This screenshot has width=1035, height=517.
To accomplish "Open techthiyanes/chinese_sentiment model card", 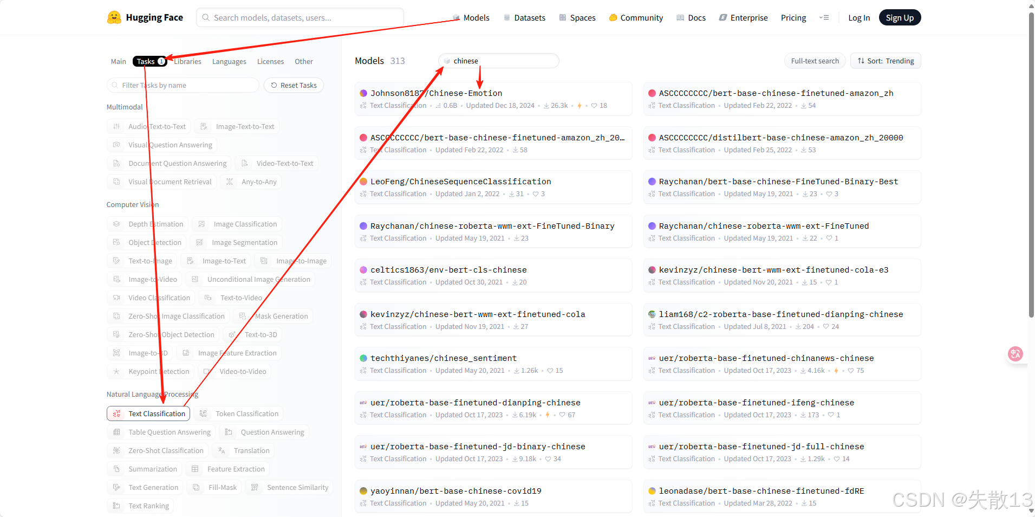I will (x=493, y=364).
